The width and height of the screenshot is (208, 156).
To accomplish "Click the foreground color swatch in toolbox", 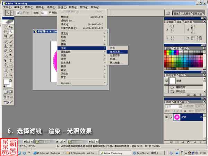I will (6, 82).
